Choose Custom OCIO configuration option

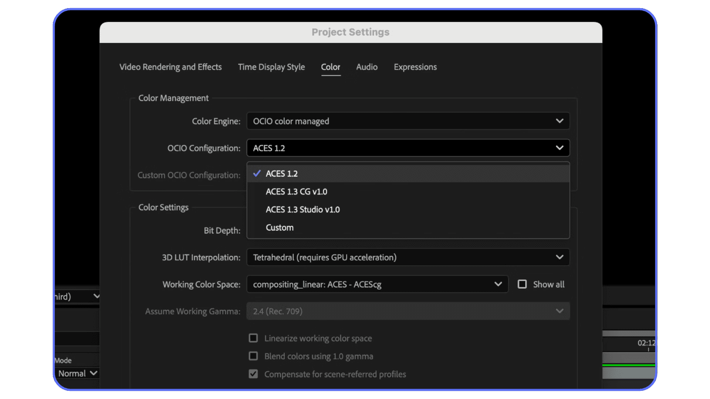point(280,227)
